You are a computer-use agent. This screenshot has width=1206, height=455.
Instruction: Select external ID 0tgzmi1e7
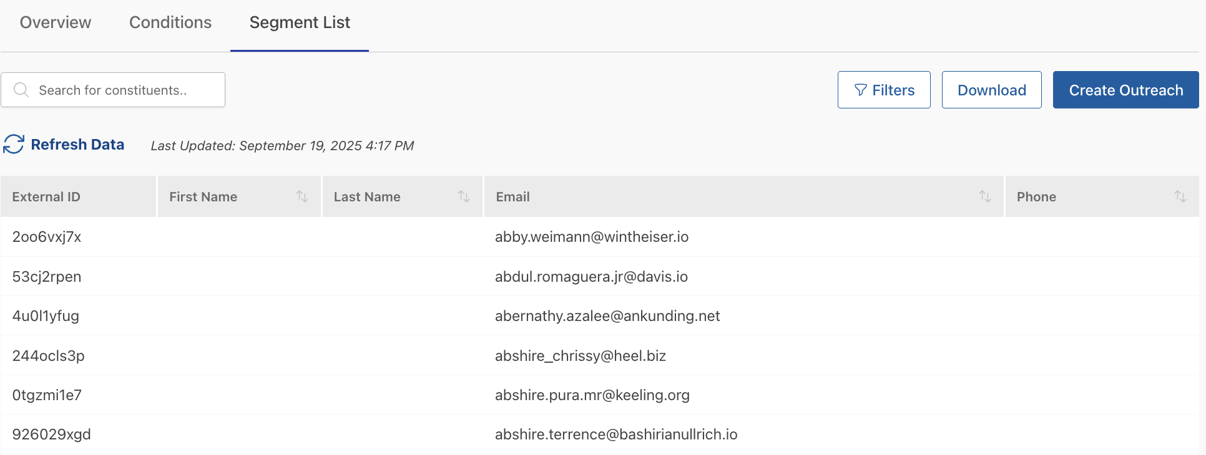(x=47, y=395)
